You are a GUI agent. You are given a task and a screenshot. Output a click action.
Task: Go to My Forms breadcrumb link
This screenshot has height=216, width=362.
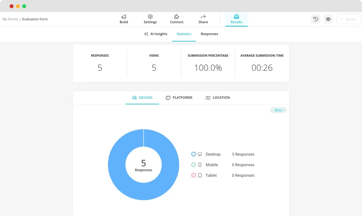10,19
